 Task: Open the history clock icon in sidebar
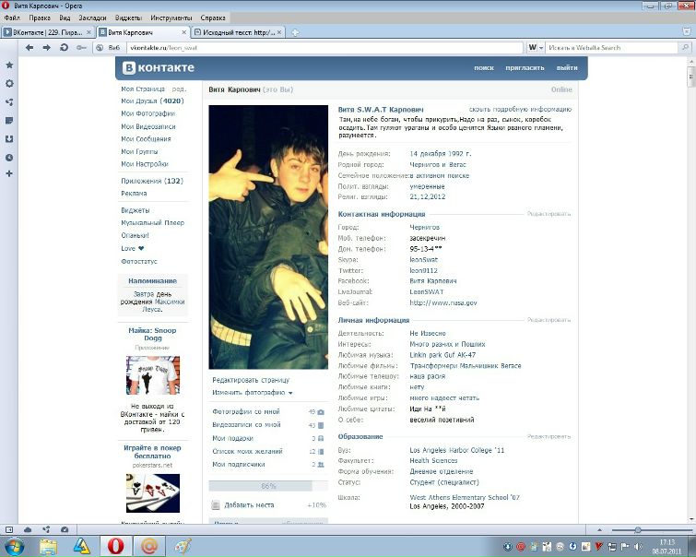[9, 157]
